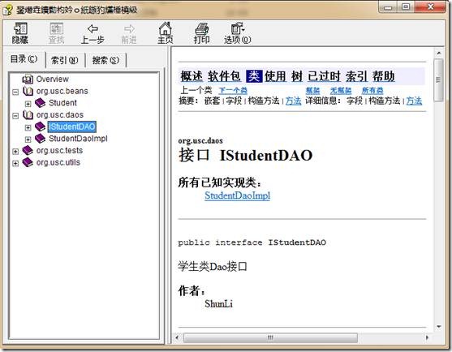Click the open-book icon beside org.usc.beans

tap(28, 91)
